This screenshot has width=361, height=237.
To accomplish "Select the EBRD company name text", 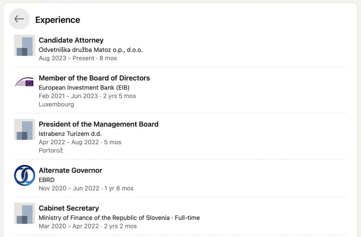I will pyautogui.click(x=47, y=180).
